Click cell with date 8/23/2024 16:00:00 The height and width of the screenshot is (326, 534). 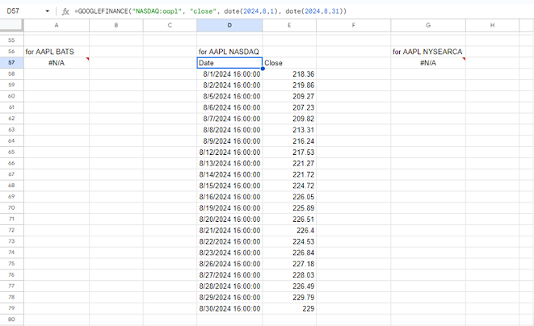(x=229, y=253)
